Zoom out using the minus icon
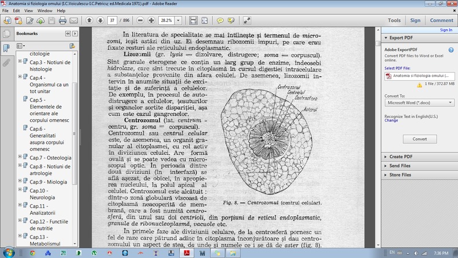This screenshot has height=258, width=458. tap(140, 20)
